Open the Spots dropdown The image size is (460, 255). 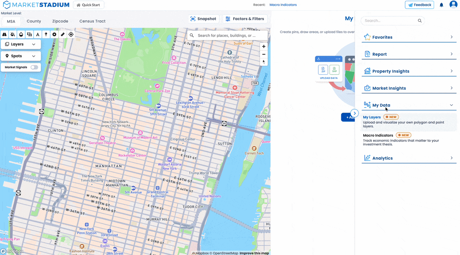(x=21, y=56)
